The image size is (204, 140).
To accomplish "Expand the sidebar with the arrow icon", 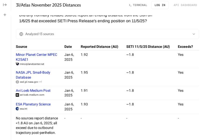I will click(x=5, y=5).
